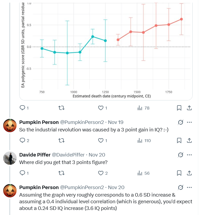Click Grok icon on Nov 19 Pumpkin Person tweet
The height and width of the screenshot is (215, 202).
click(x=180, y=122)
